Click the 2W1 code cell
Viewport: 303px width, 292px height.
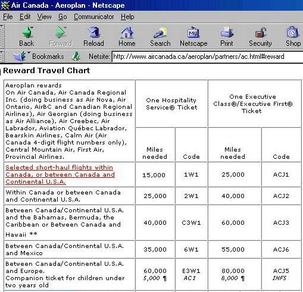191,196
